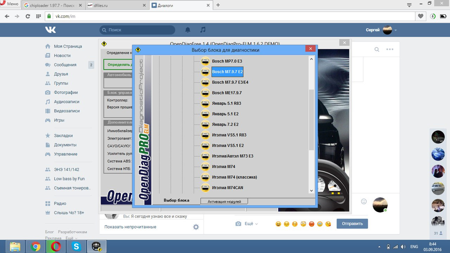The width and height of the screenshot is (450, 253).
Task: Open Аудиозаписи in VK sidebar
Action: click(66, 102)
